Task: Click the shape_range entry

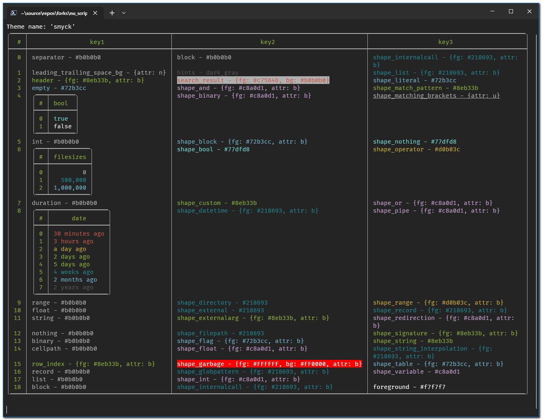Action: [438, 303]
